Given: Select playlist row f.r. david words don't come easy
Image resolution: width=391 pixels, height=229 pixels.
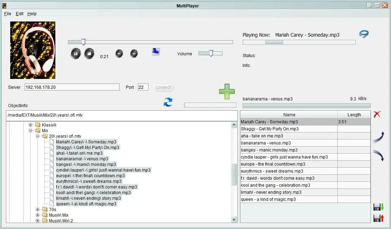Looking at the screenshot, I should coord(305,178).
